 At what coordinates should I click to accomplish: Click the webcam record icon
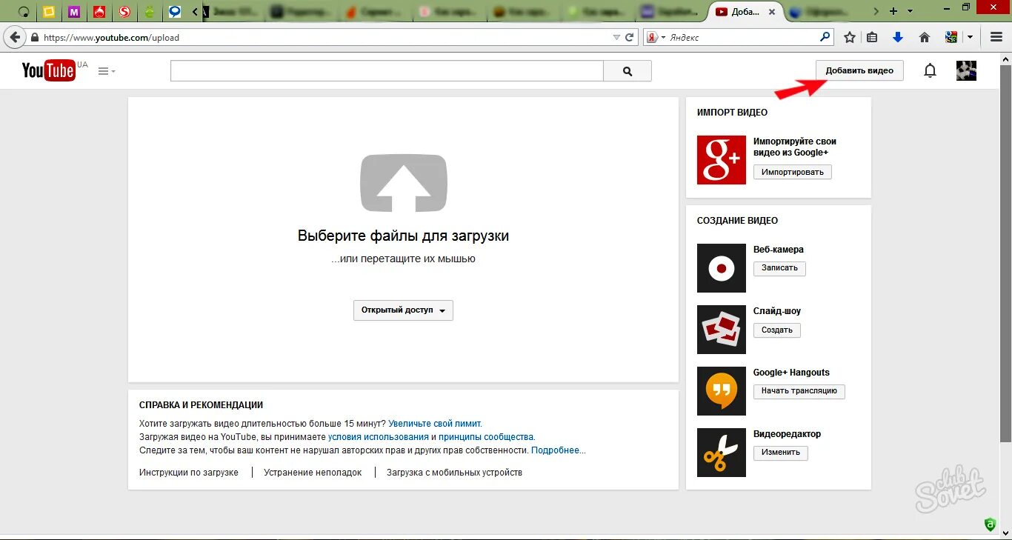point(722,268)
